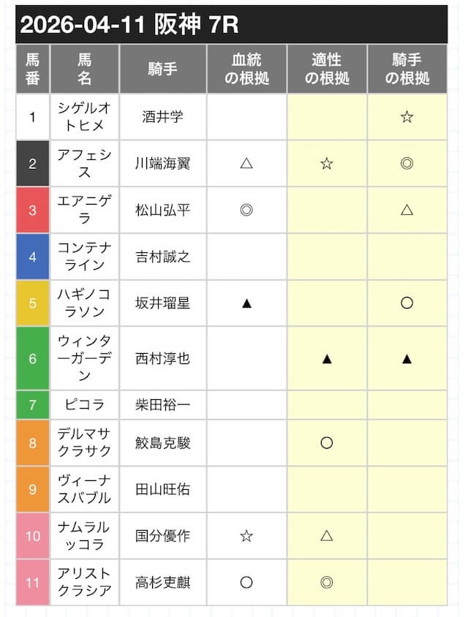Click the double circle in Affesis's jockey basis cell

pyautogui.click(x=407, y=163)
